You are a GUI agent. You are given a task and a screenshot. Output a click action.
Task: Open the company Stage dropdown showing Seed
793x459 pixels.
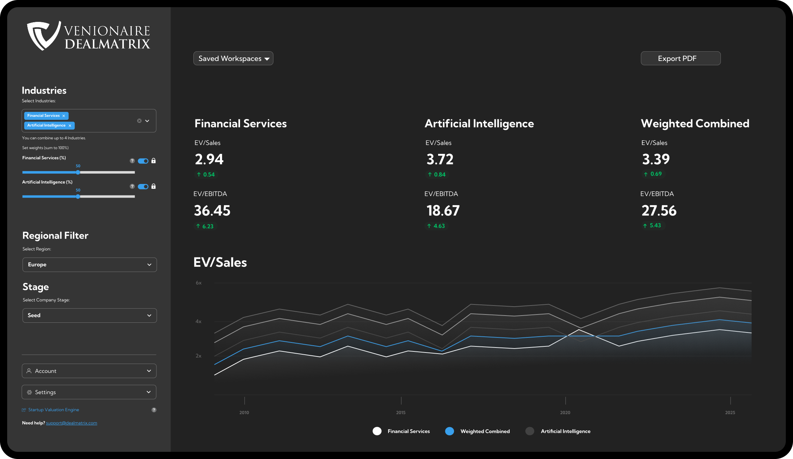coord(89,315)
